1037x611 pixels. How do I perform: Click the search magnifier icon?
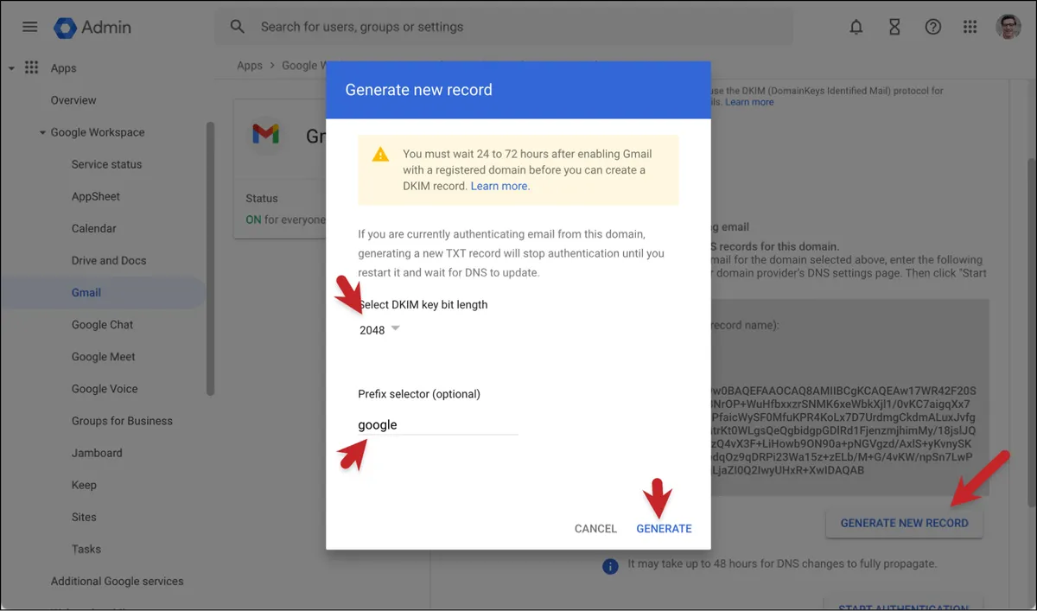click(x=238, y=27)
